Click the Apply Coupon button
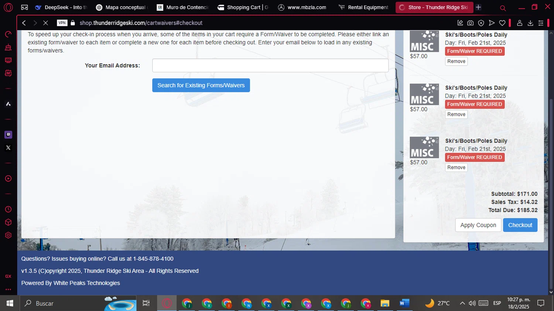554x311 pixels. point(478,225)
